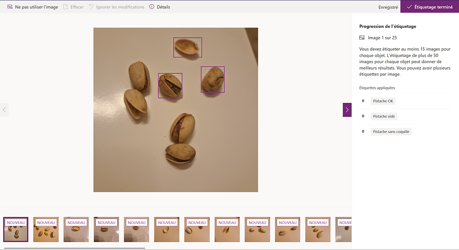Select the 'Pistache OK' tag
The image size is (459, 250).
coord(383,101)
